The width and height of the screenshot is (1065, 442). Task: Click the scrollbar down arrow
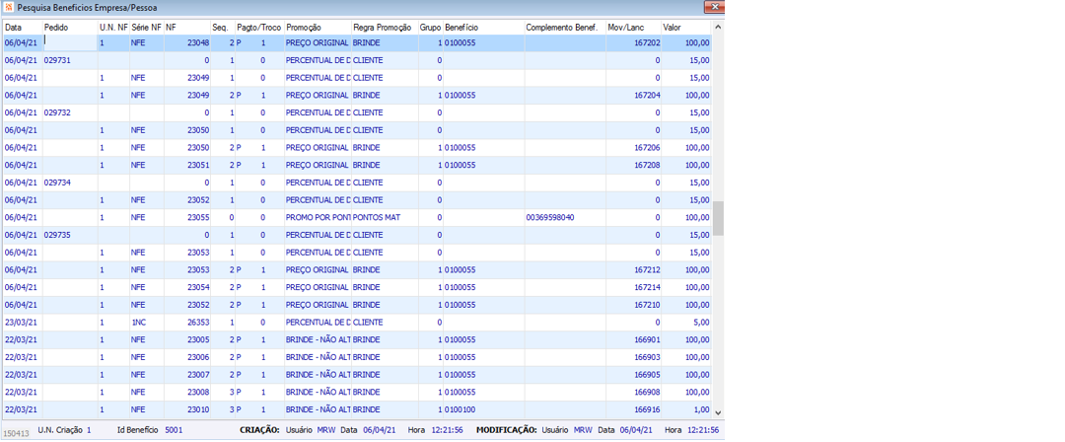click(718, 412)
